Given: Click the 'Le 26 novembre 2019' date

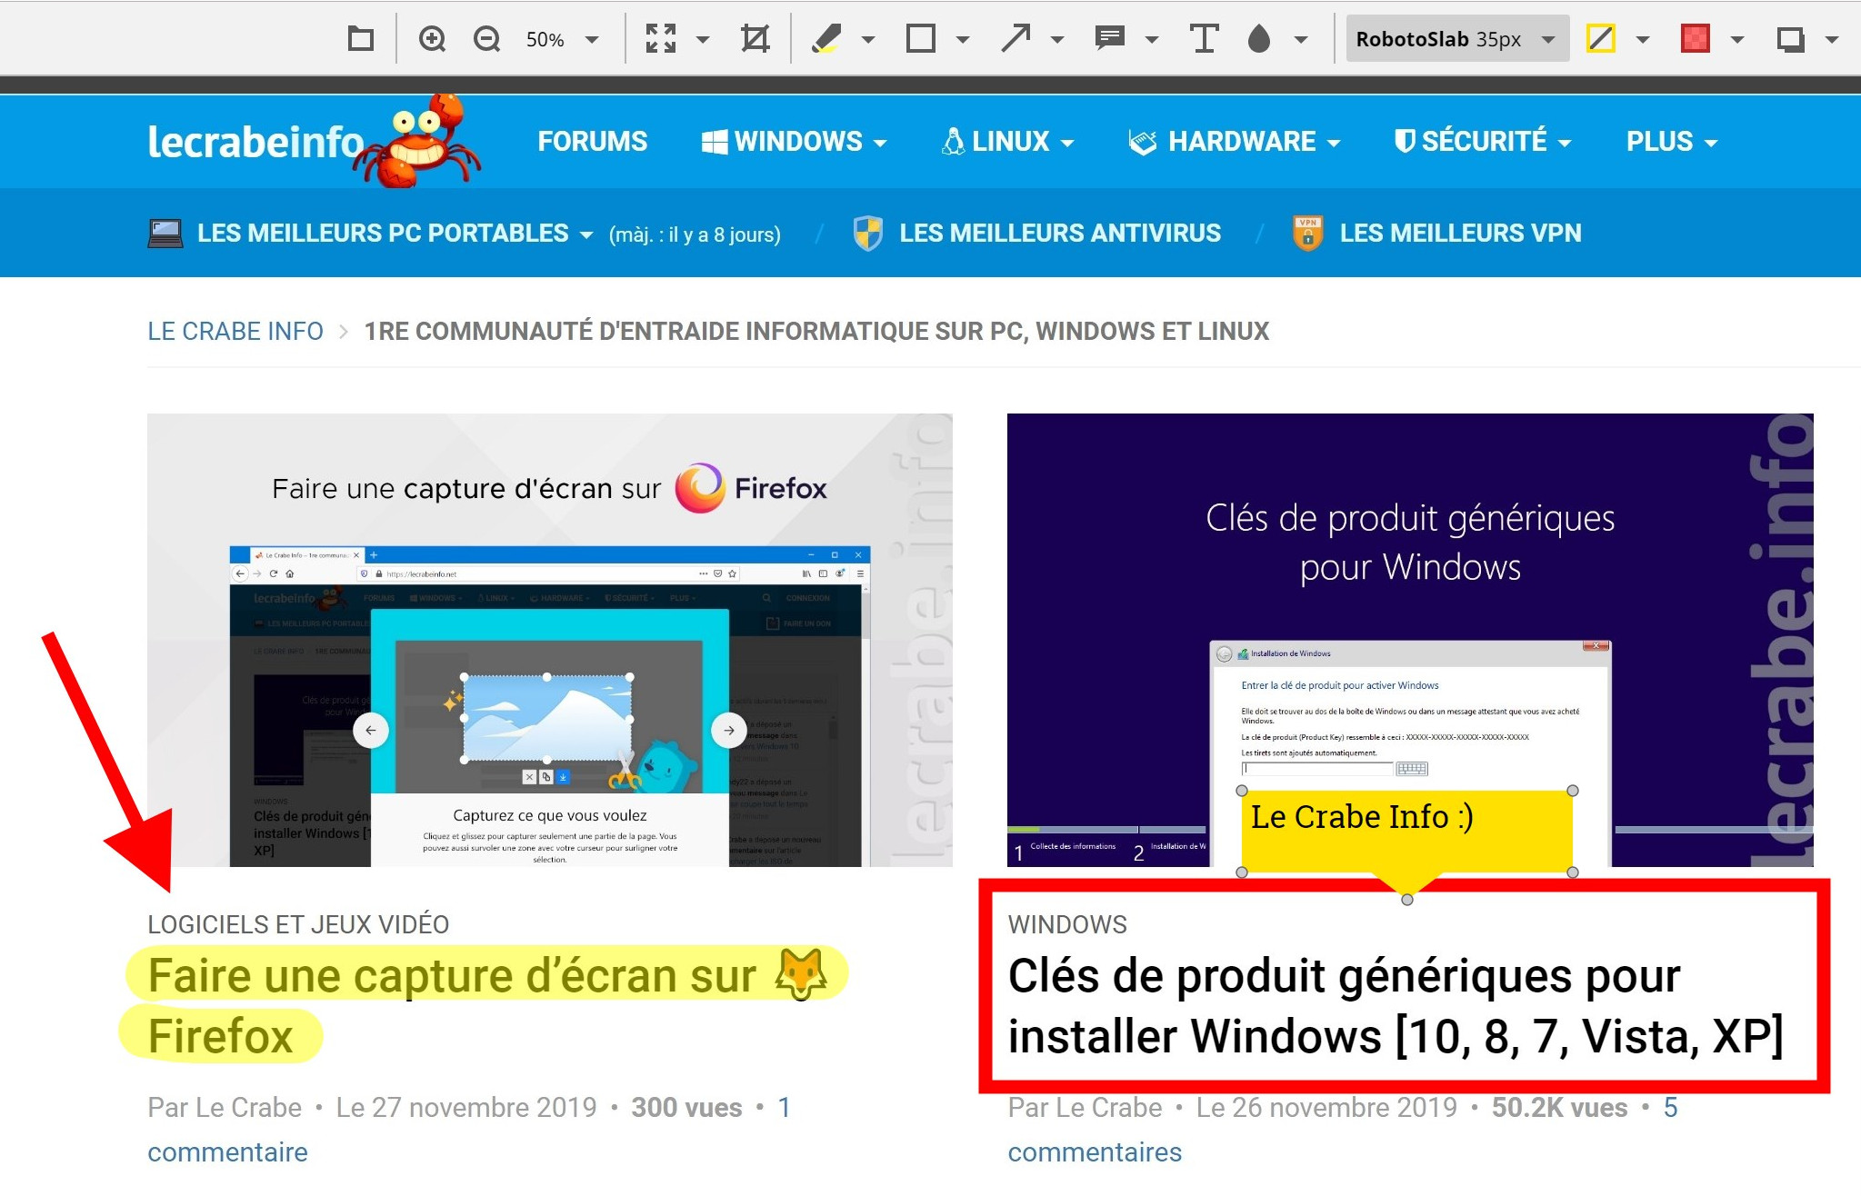Looking at the screenshot, I should tap(1326, 1107).
